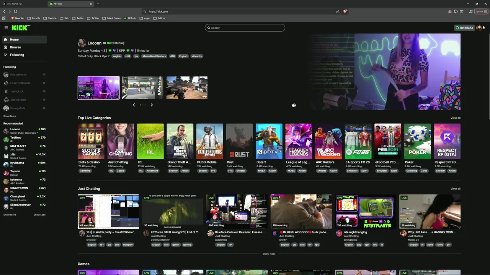Click into the Kick search field
The height and width of the screenshot is (275, 490).
(x=245, y=27)
